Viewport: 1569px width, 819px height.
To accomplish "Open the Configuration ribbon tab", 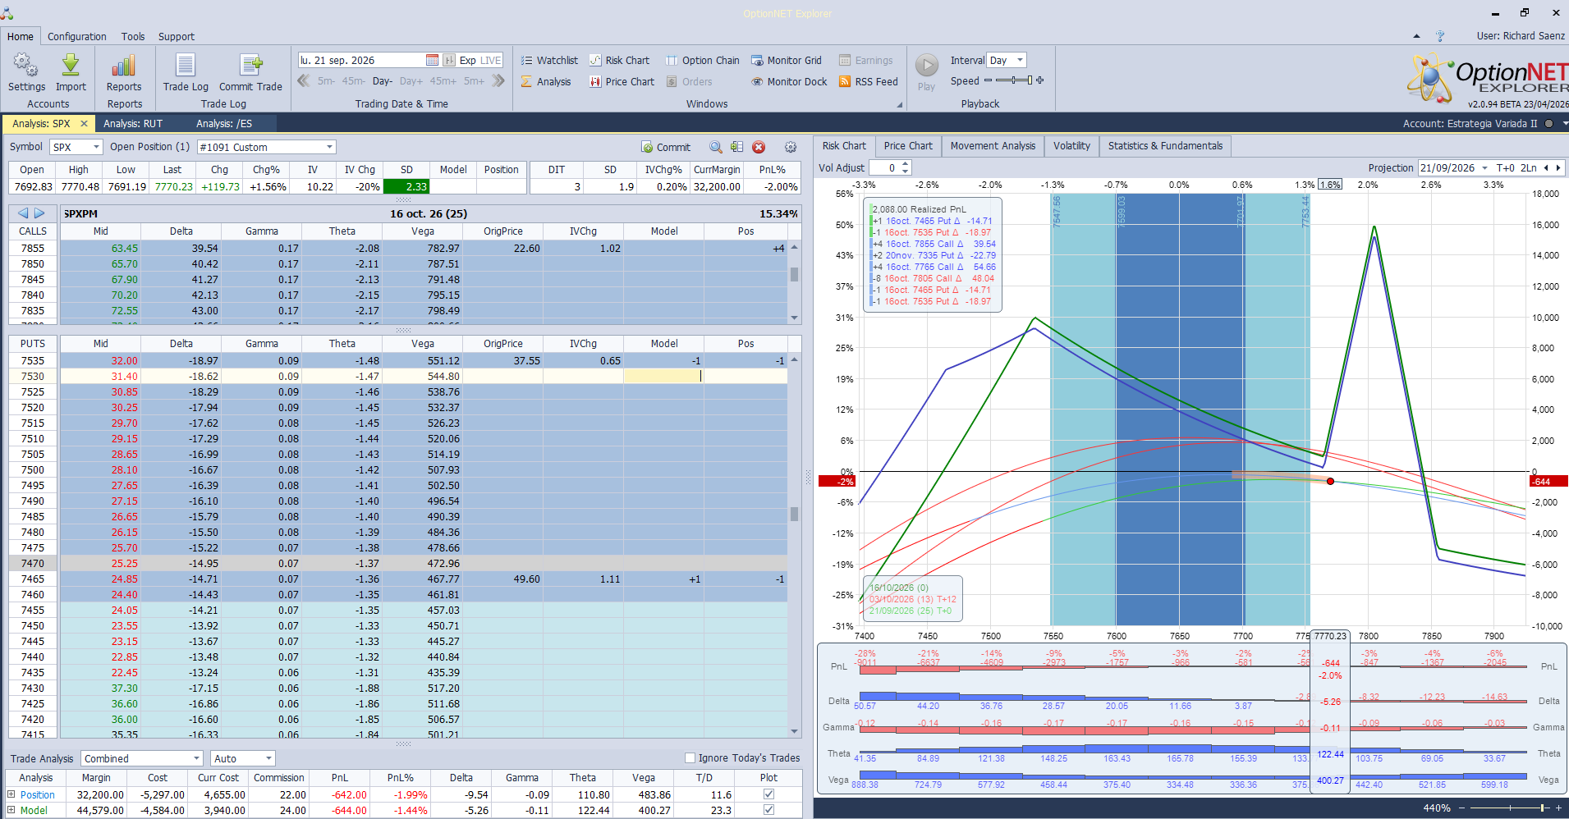I will pos(76,36).
